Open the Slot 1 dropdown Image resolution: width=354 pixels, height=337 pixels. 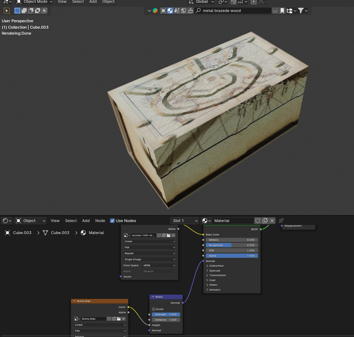pyautogui.click(x=185, y=221)
